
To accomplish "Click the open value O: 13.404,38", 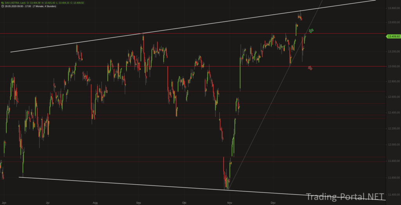I will (34, 3).
